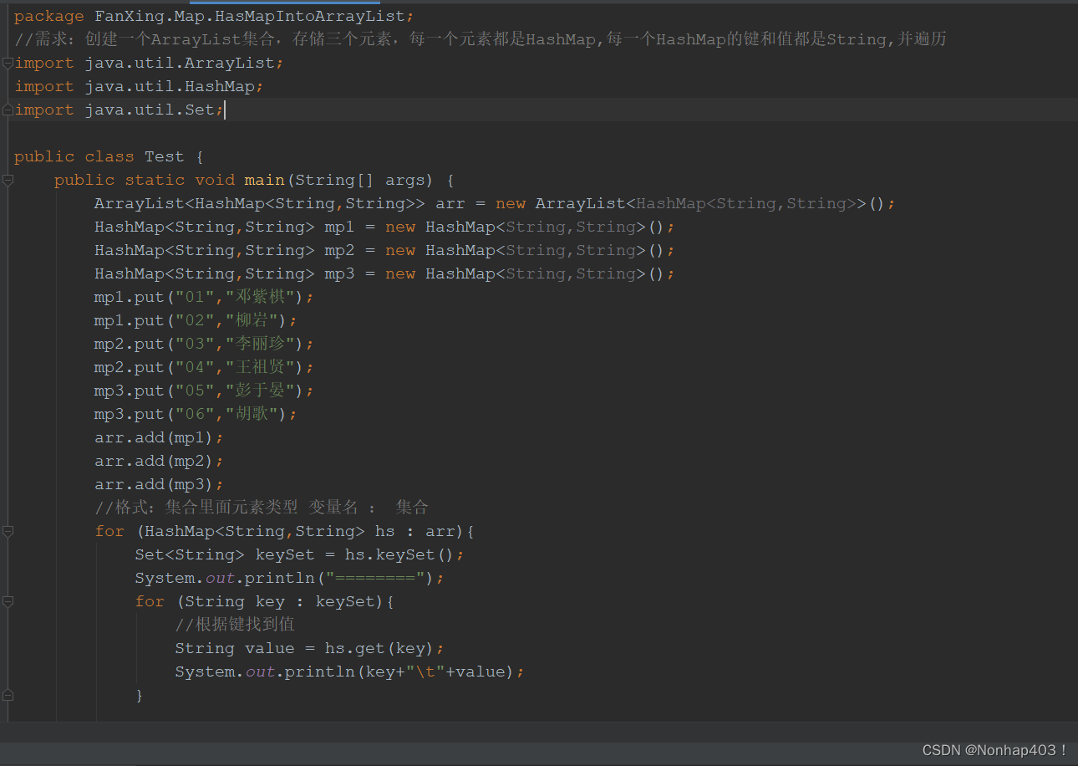Click the 'main' method name
Screen dimensions: 1078x766
coord(264,180)
